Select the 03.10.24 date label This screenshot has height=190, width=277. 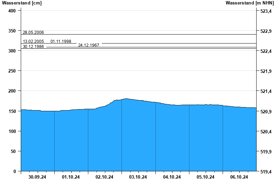138,177
